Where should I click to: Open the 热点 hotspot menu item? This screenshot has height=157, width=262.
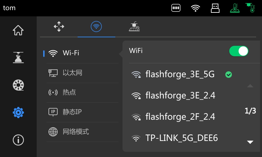coord(83,93)
